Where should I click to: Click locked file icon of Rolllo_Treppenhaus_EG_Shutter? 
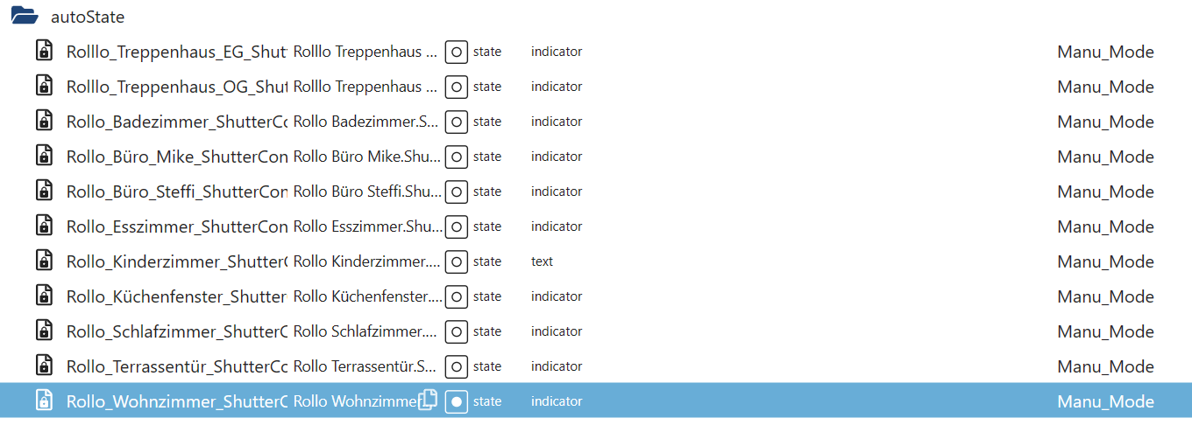pos(44,51)
